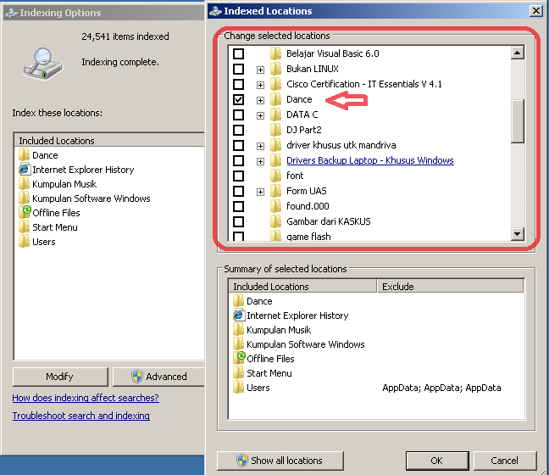549x475 pixels.
Task: Select Start Menu icon in summary list
Action: pos(238,372)
